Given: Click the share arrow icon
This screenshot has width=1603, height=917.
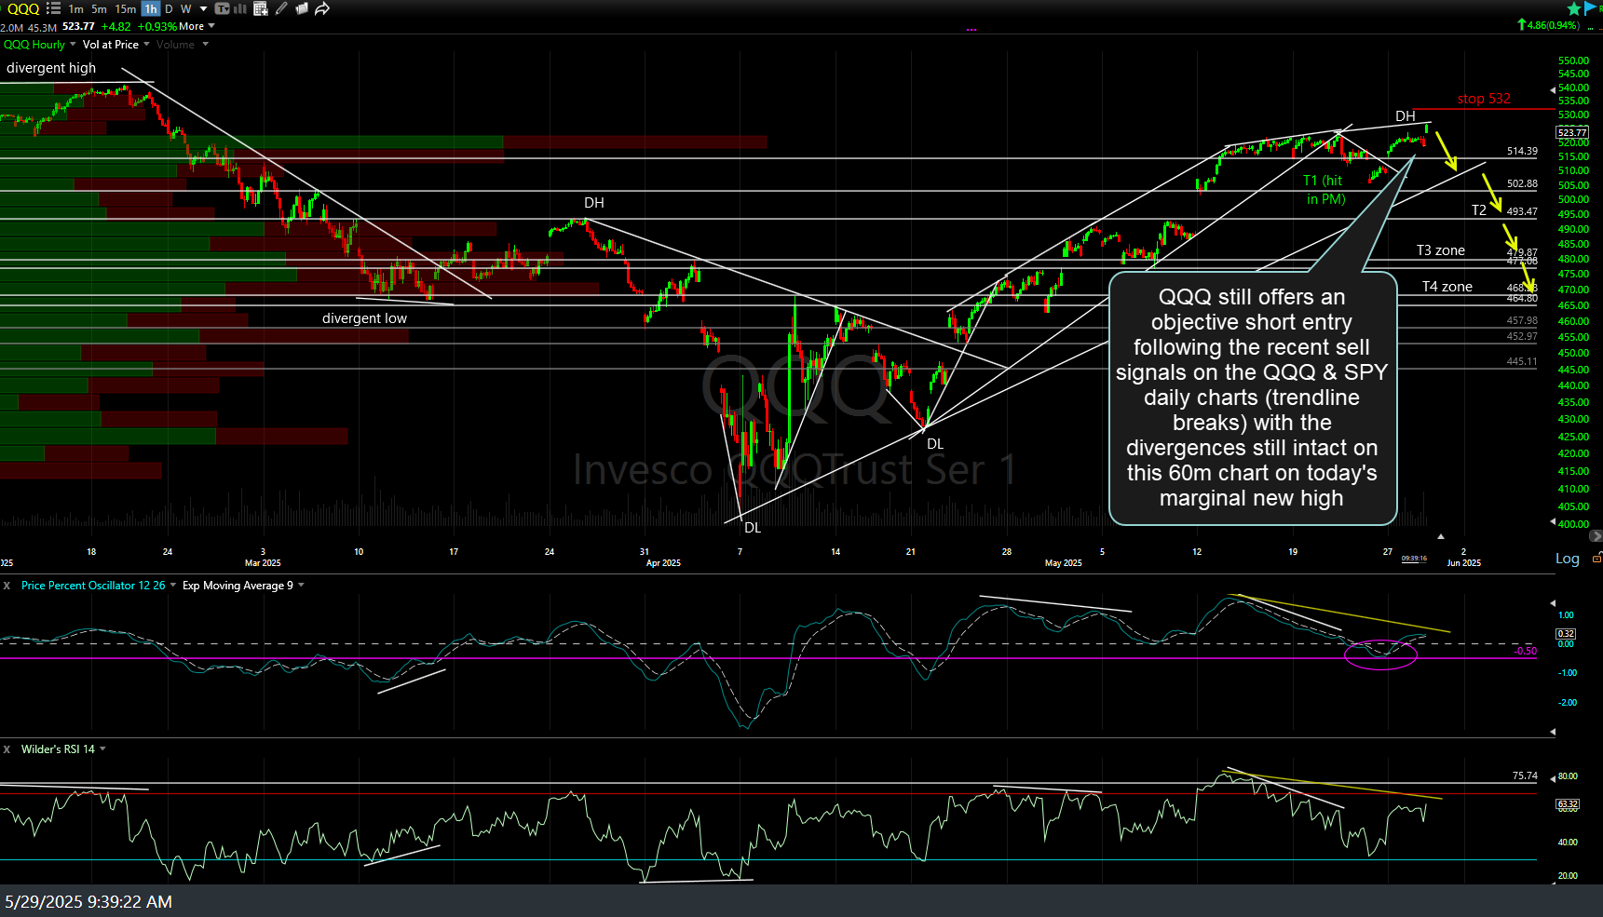Looking at the screenshot, I should pyautogui.click(x=322, y=8).
